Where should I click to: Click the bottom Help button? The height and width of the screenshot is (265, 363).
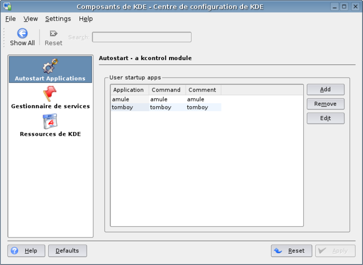(26, 251)
